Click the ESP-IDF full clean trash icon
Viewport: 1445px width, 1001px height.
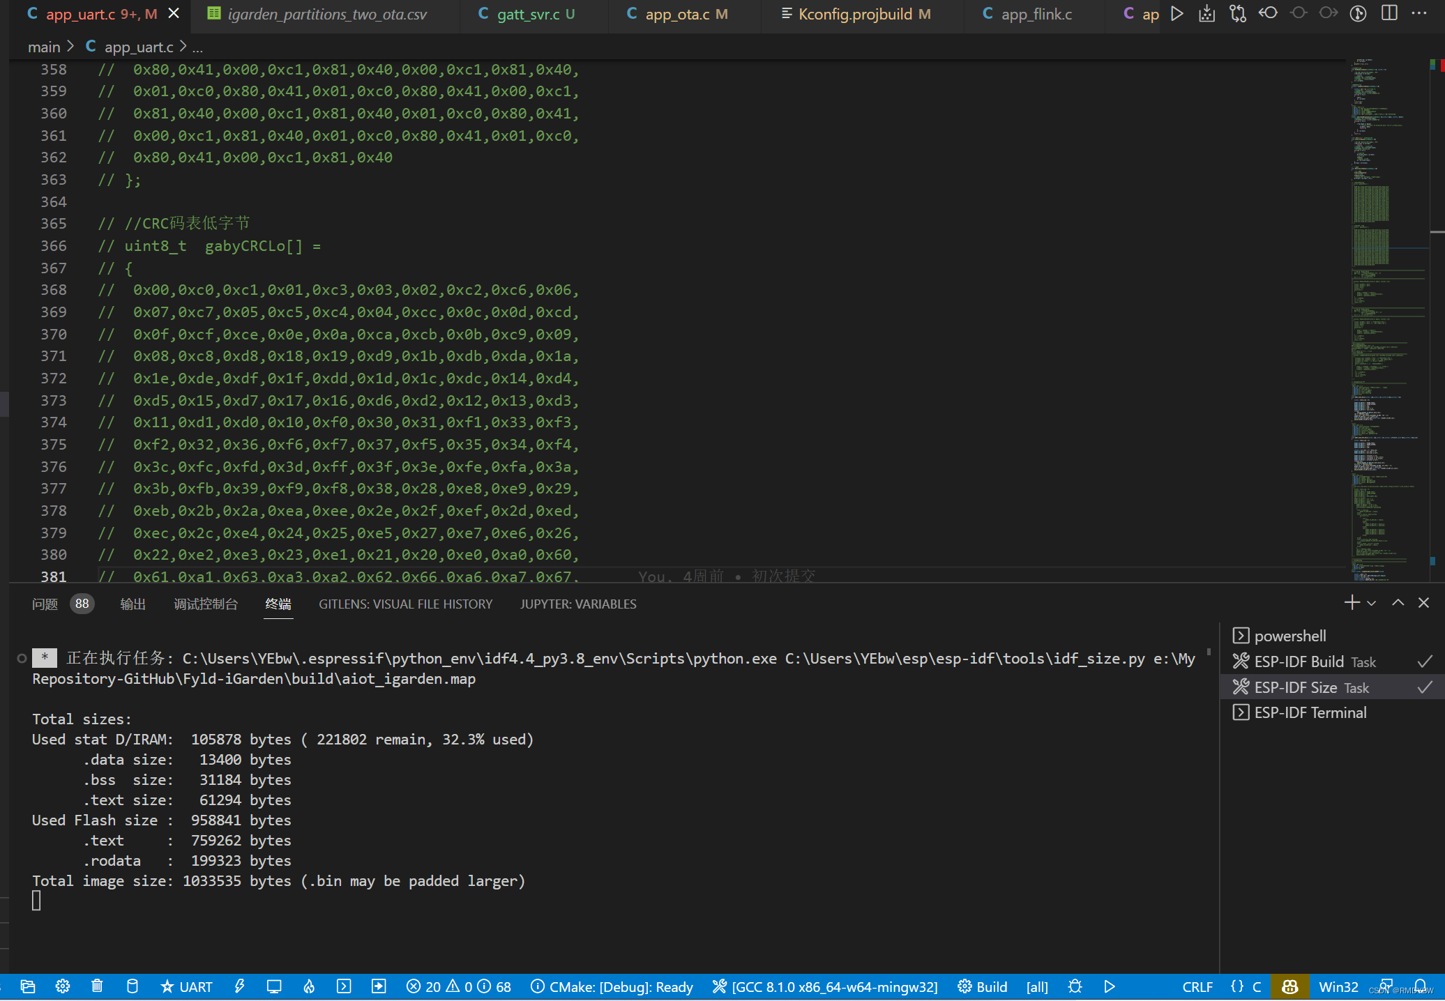coord(97,986)
